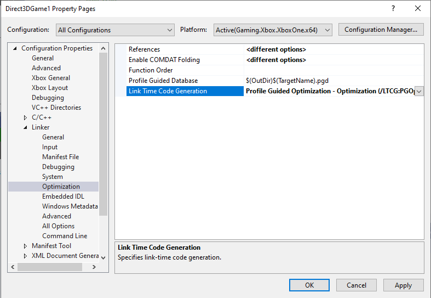Click the Cancel button
The height and width of the screenshot is (298, 431).
356,285
